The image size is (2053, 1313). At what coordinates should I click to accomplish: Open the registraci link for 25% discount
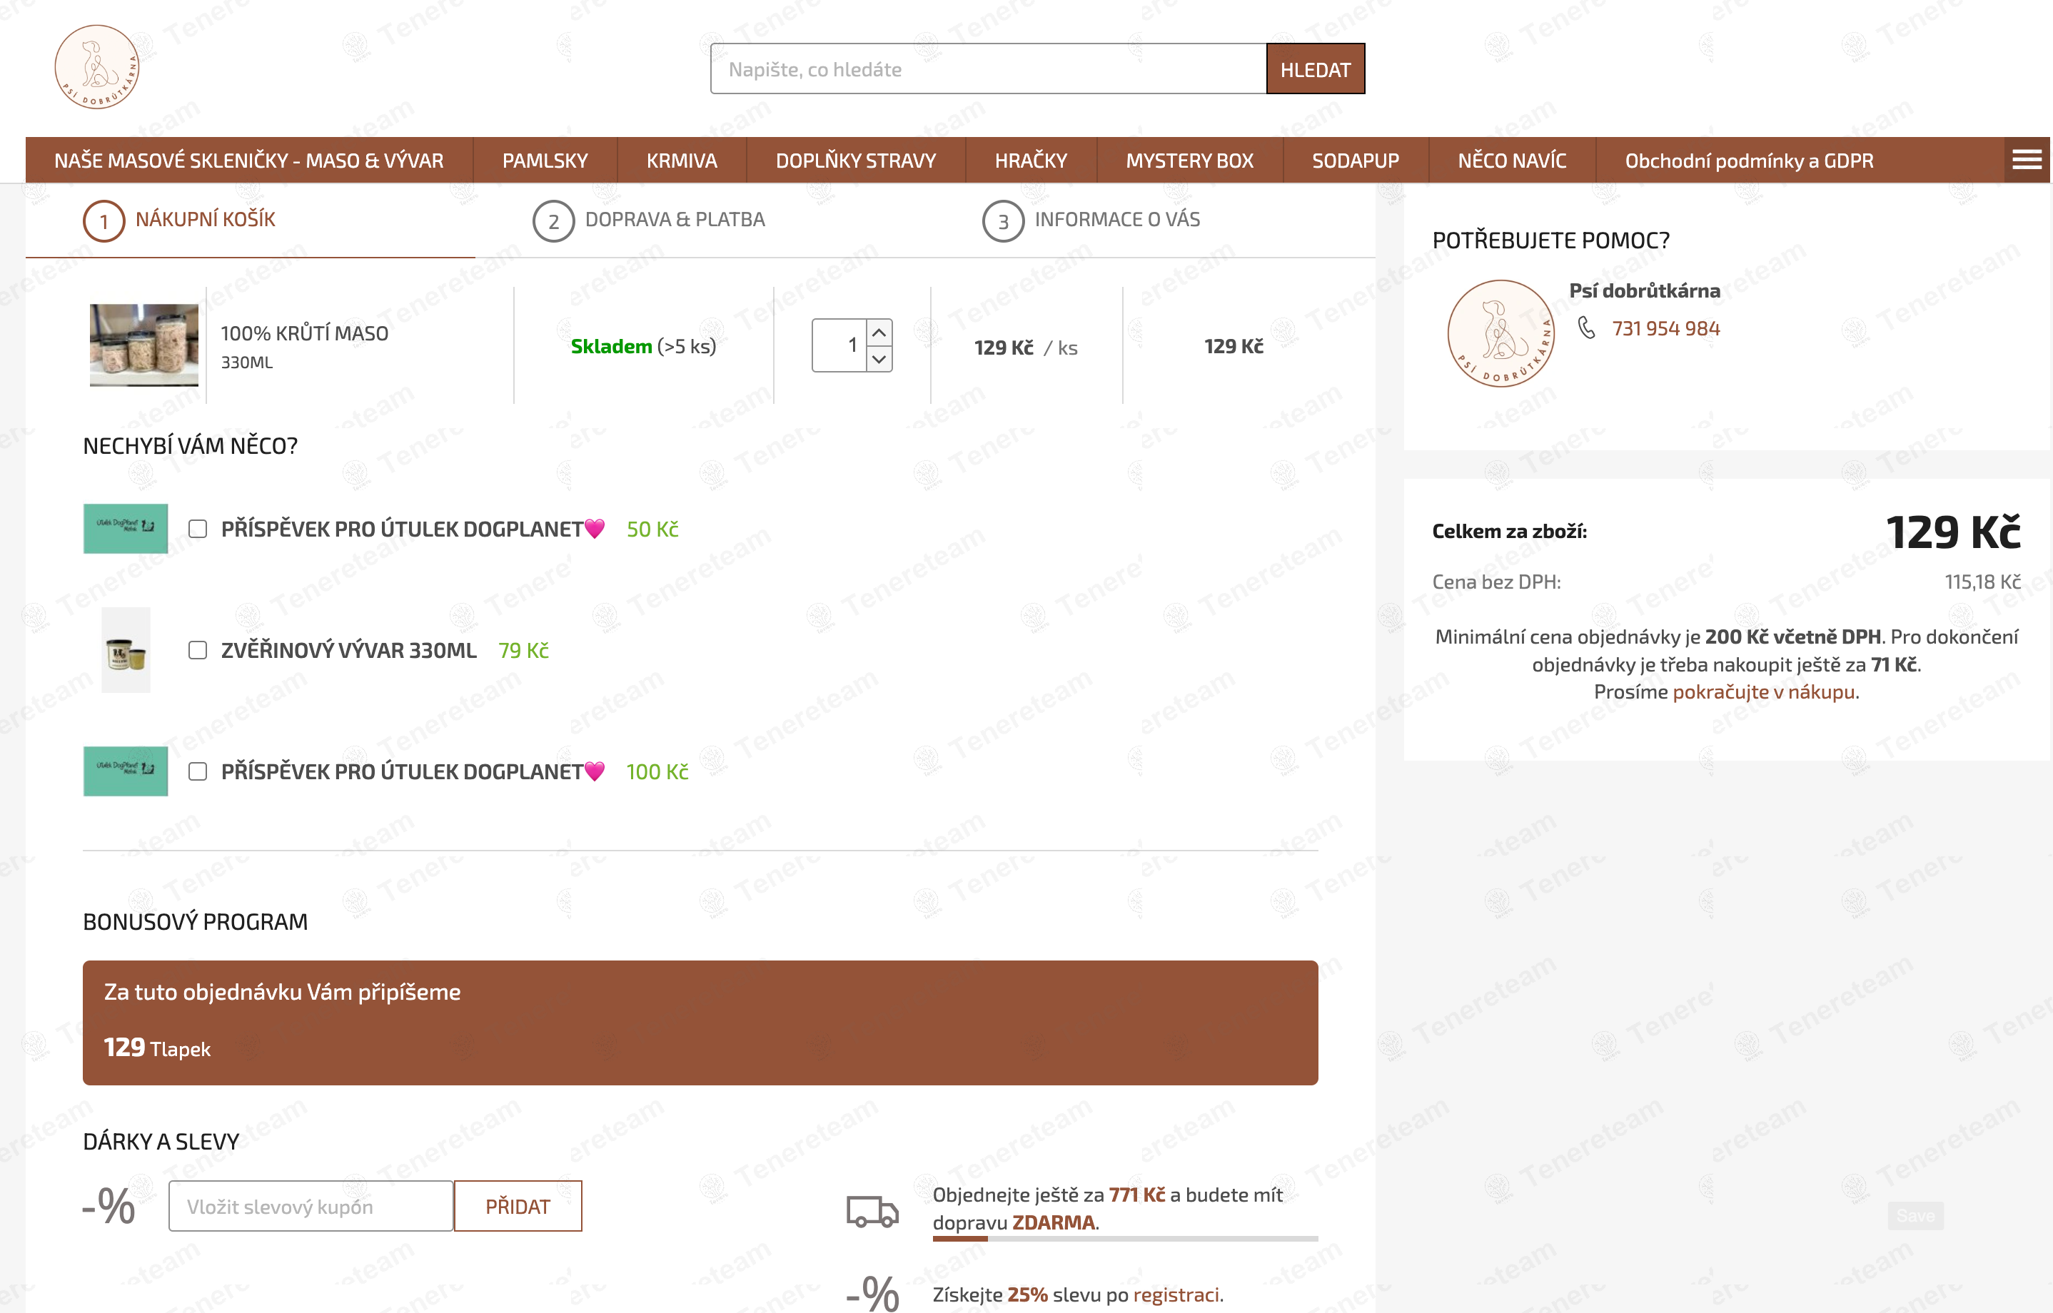point(1176,1294)
